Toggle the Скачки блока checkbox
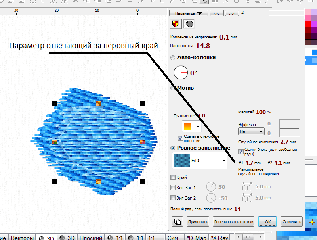Image resolution: width=317 pixels, height=240 pixels. (x=241, y=152)
